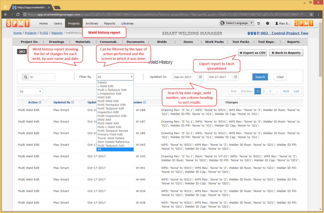Open the Filter By combo box
Image resolution: width=324 pixels, height=213 pixels.
[x=115, y=77]
